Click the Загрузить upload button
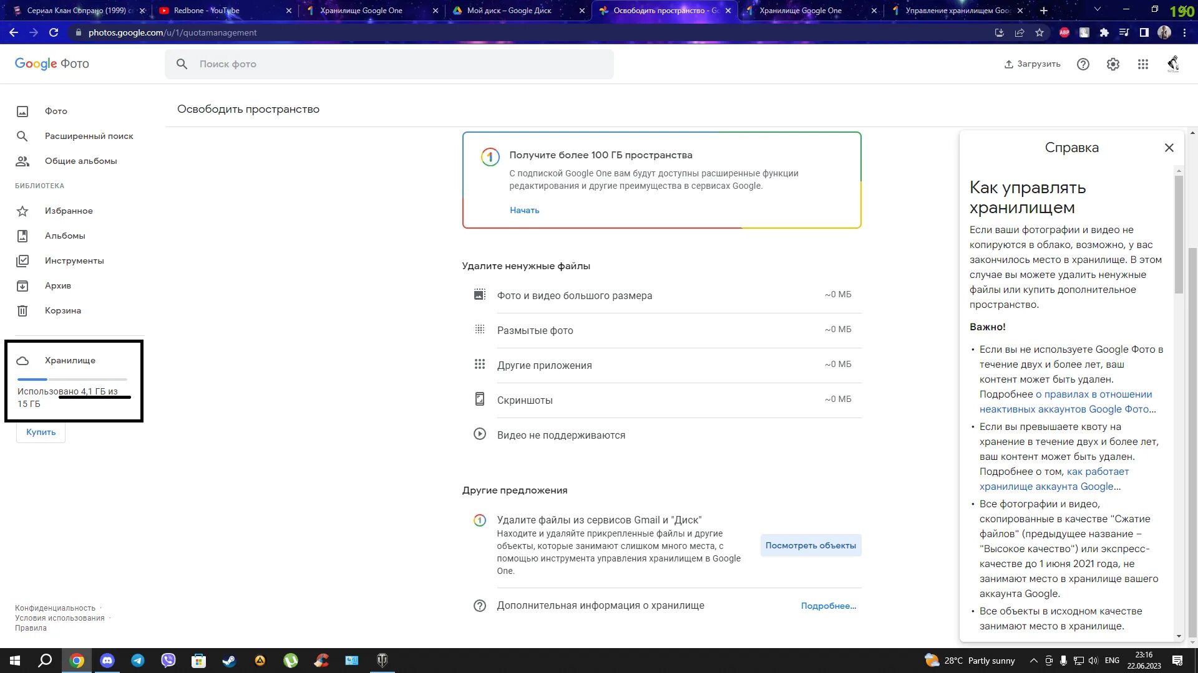Viewport: 1198px width, 673px height. (1032, 64)
